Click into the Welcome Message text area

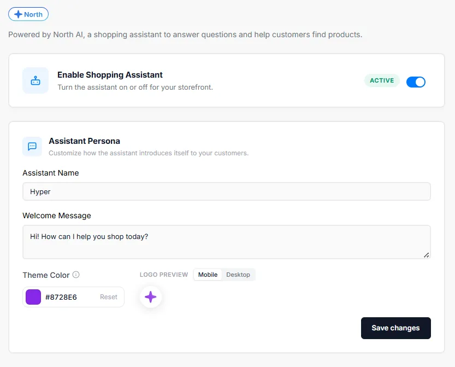coord(227,242)
